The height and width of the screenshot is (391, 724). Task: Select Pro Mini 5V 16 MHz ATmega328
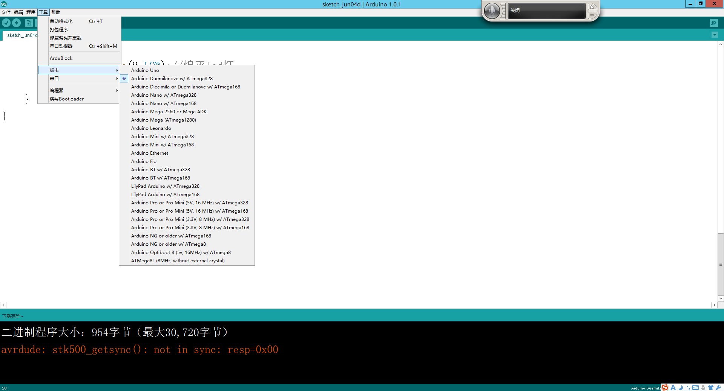click(x=187, y=202)
